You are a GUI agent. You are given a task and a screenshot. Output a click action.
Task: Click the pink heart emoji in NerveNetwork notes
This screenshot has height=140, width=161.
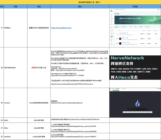point(52,80)
